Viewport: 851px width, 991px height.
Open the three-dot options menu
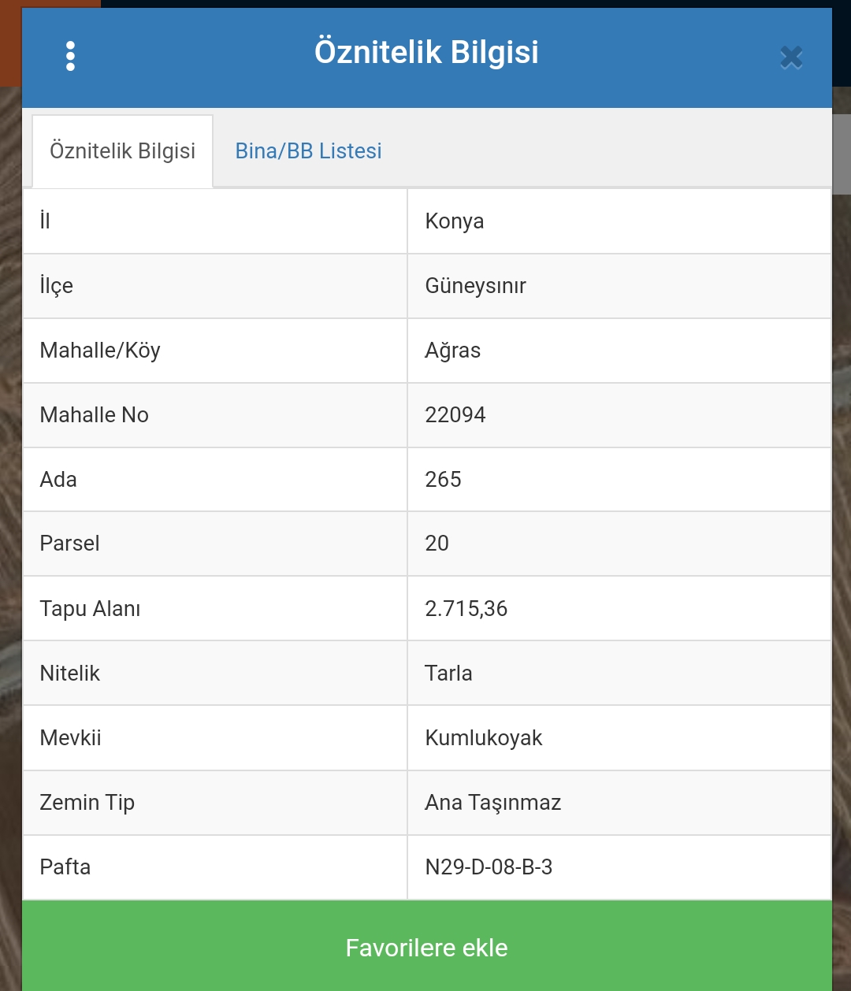click(x=70, y=56)
